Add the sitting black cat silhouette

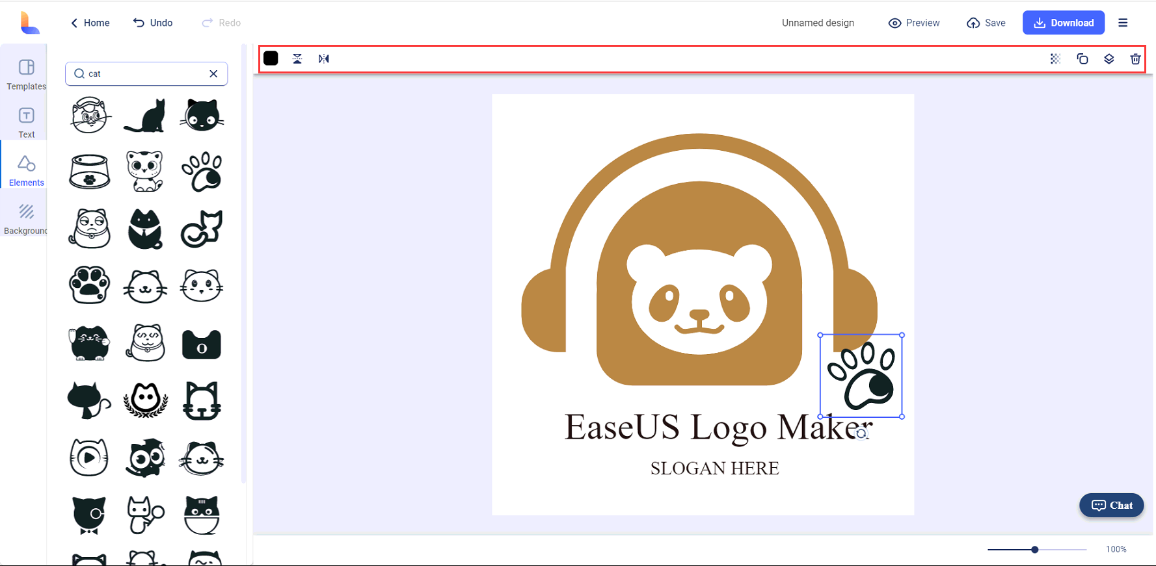(145, 115)
